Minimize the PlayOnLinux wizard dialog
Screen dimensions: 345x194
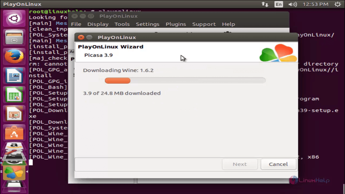click(89, 37)
